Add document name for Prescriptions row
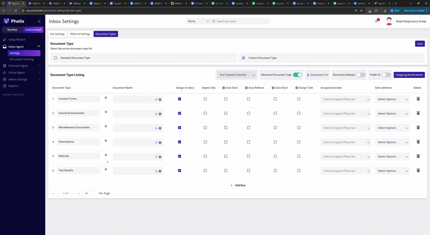The image size is (430, 235). point(156,143)
